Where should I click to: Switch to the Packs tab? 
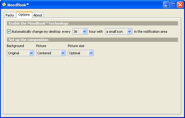10,15
